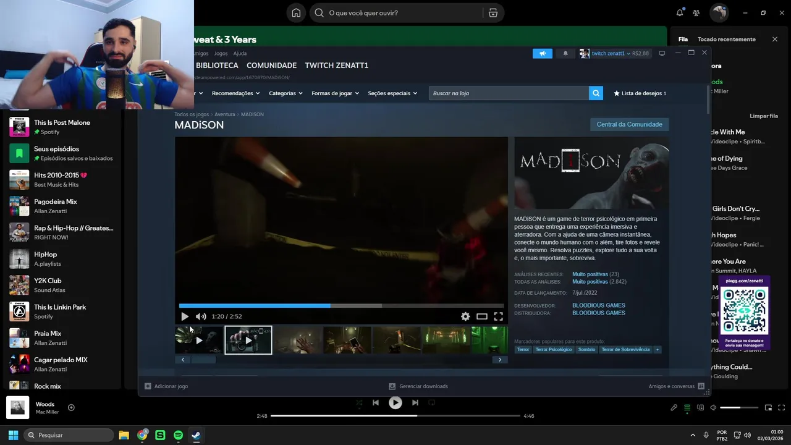
Task: Close the Spotify queue panel
Action: click(x=775, y=40)
